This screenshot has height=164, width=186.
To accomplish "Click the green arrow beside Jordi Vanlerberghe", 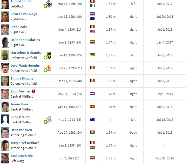I will (x=45, y=70).
